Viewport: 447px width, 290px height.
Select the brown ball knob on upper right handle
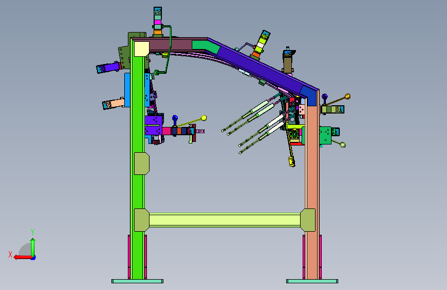pyautogui.click(x=347, y=96)
